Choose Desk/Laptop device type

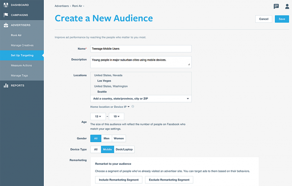[124, 149]
